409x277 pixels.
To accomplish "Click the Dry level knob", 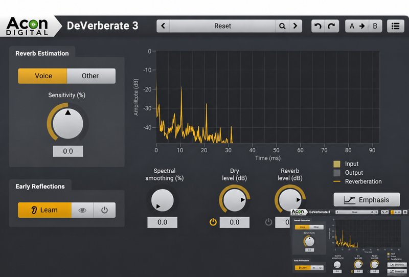I will click(x=235, y=200).
